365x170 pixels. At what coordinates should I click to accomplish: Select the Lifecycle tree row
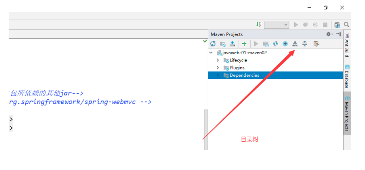pos(275,60)
